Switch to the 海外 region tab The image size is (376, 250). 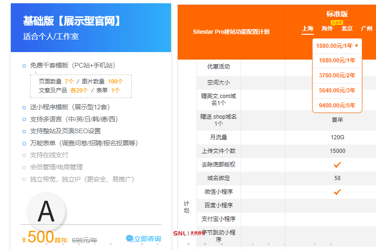pyautogui.click(x=327, y=29)
